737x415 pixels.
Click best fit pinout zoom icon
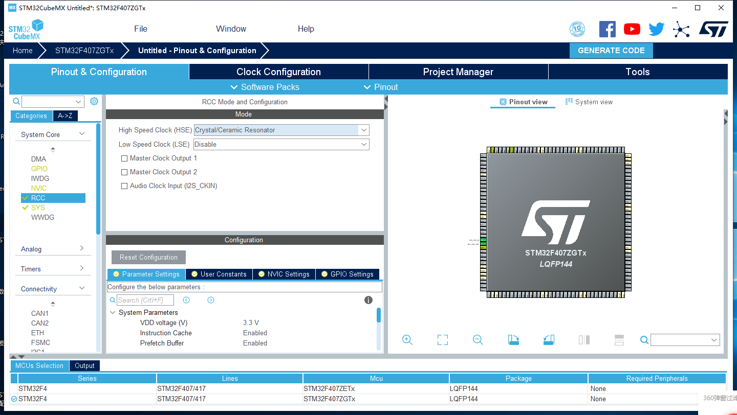click(x=442, y=339)
